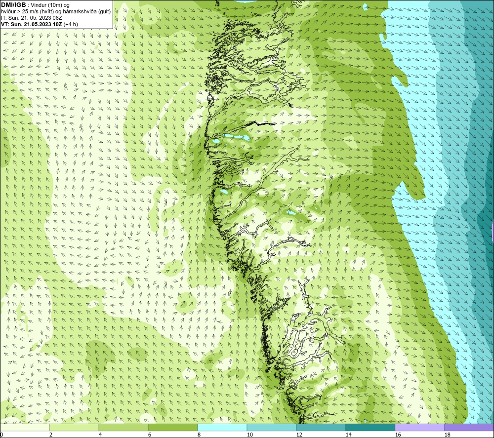Image resolution: width=494 pixels, height=438 pixels.
Task: Click the '(+4 h)' forecast offset text
Action: point(71,24)
